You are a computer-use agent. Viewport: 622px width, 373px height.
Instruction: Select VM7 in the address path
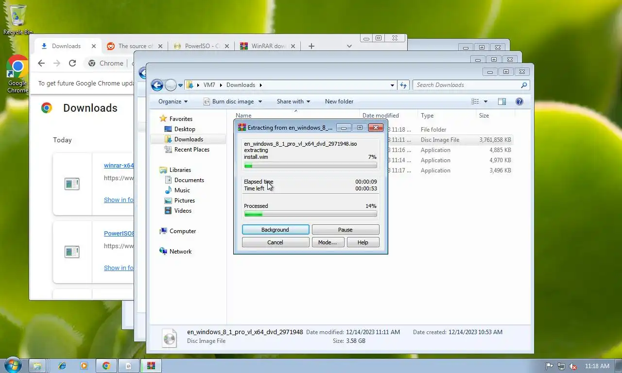pos(209,85)
